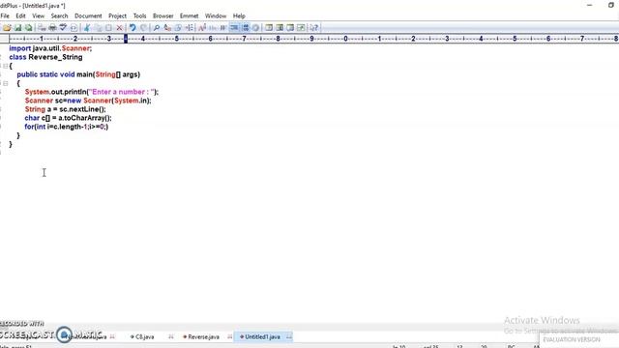Click 'toCharArray' in the code
Image resolution: width=619 pixels, height=348 pixels.
coord(84,118)
